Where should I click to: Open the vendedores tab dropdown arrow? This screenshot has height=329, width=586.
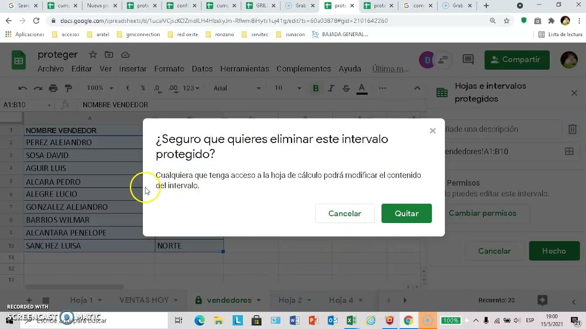(x=259, y=301)
